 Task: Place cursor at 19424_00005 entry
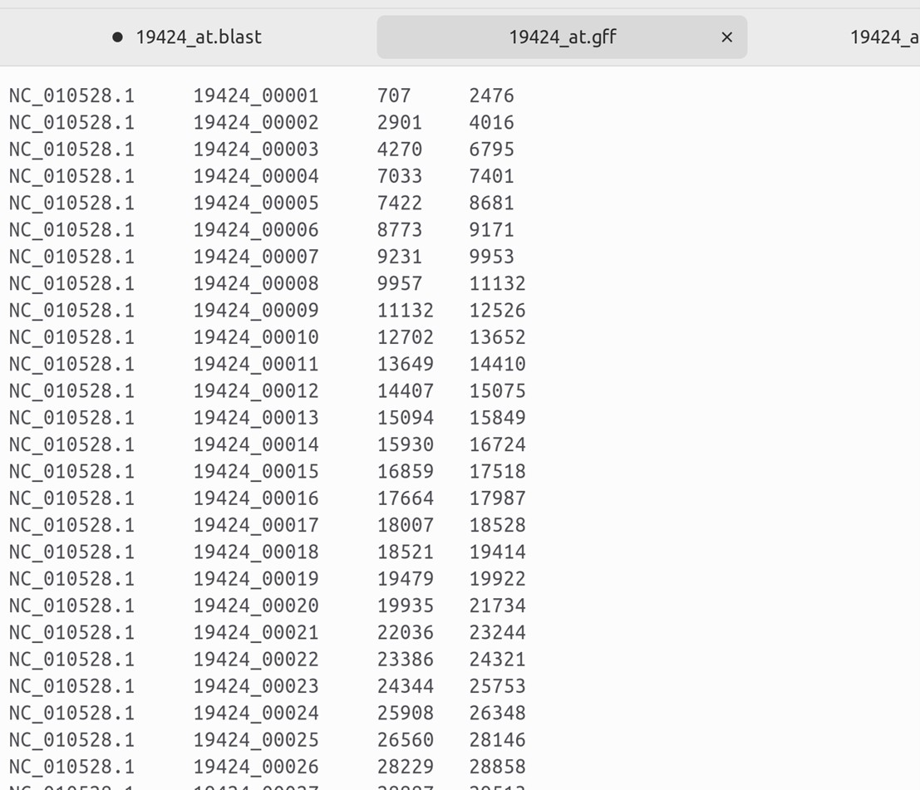[256, 203]
